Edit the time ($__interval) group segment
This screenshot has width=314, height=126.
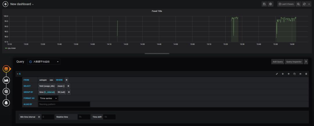coord(47,92)
